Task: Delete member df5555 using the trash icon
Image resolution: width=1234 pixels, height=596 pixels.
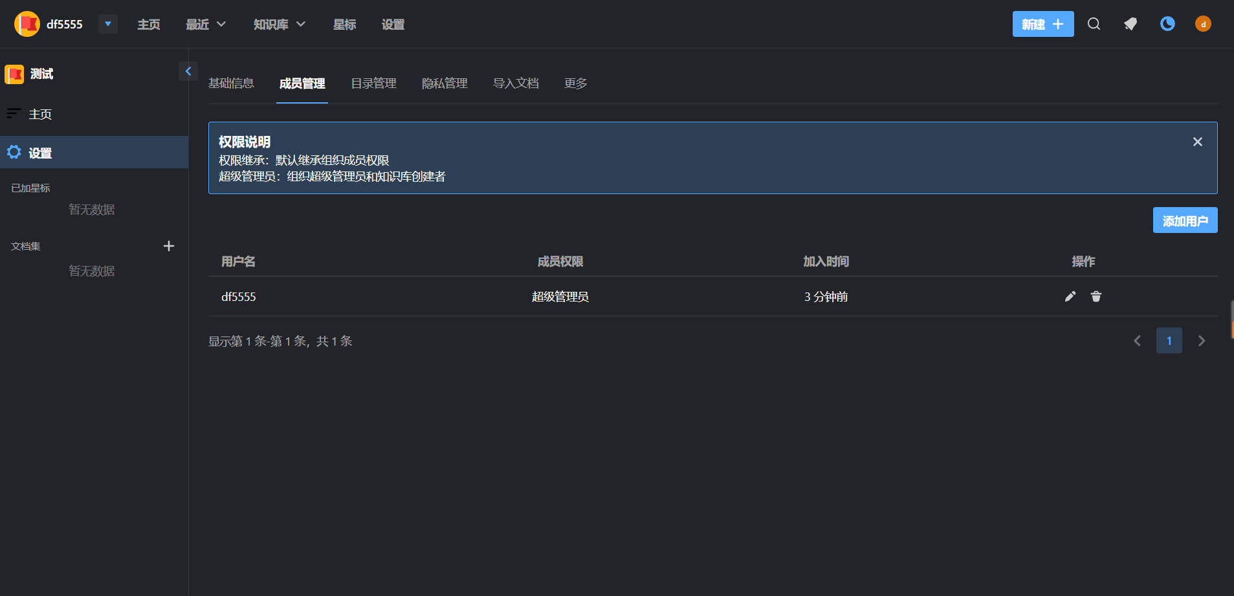Action: click(1096, 296)
